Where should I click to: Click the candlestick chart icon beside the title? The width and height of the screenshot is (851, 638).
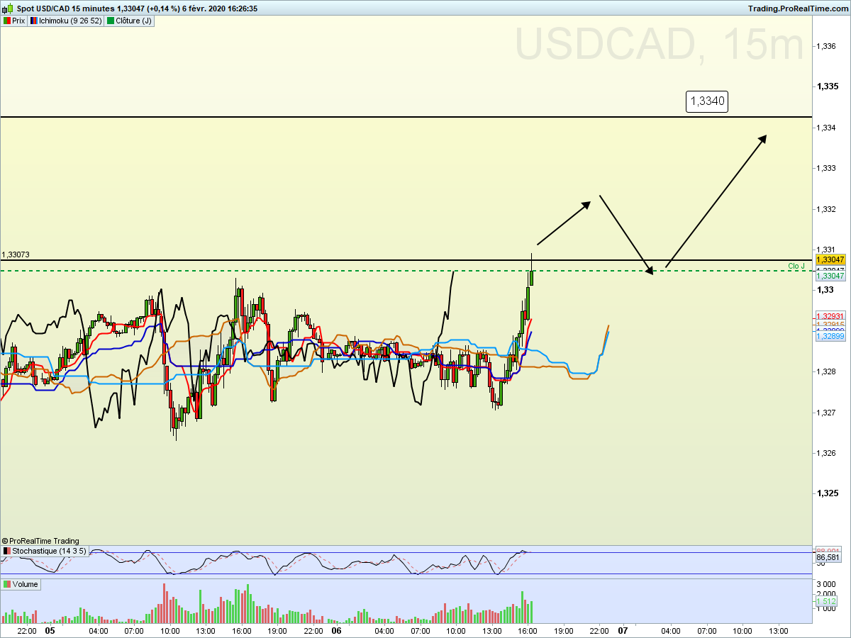pos(9,9)
